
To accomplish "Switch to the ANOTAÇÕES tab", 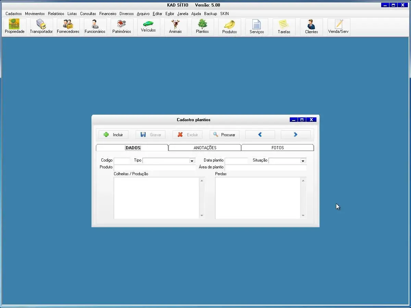I will [205, 148].
